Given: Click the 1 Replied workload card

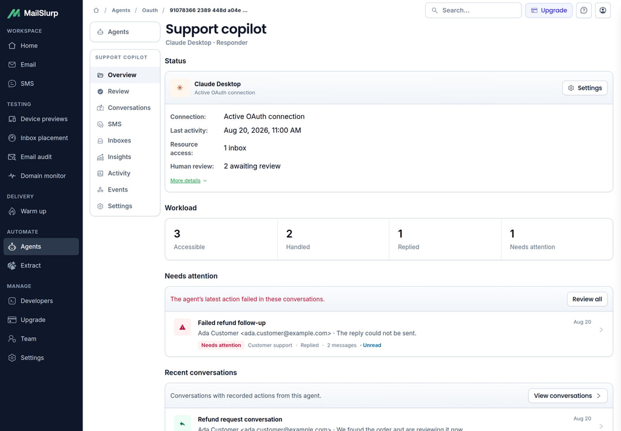Looking at the screenshot, I should [445, 239].
